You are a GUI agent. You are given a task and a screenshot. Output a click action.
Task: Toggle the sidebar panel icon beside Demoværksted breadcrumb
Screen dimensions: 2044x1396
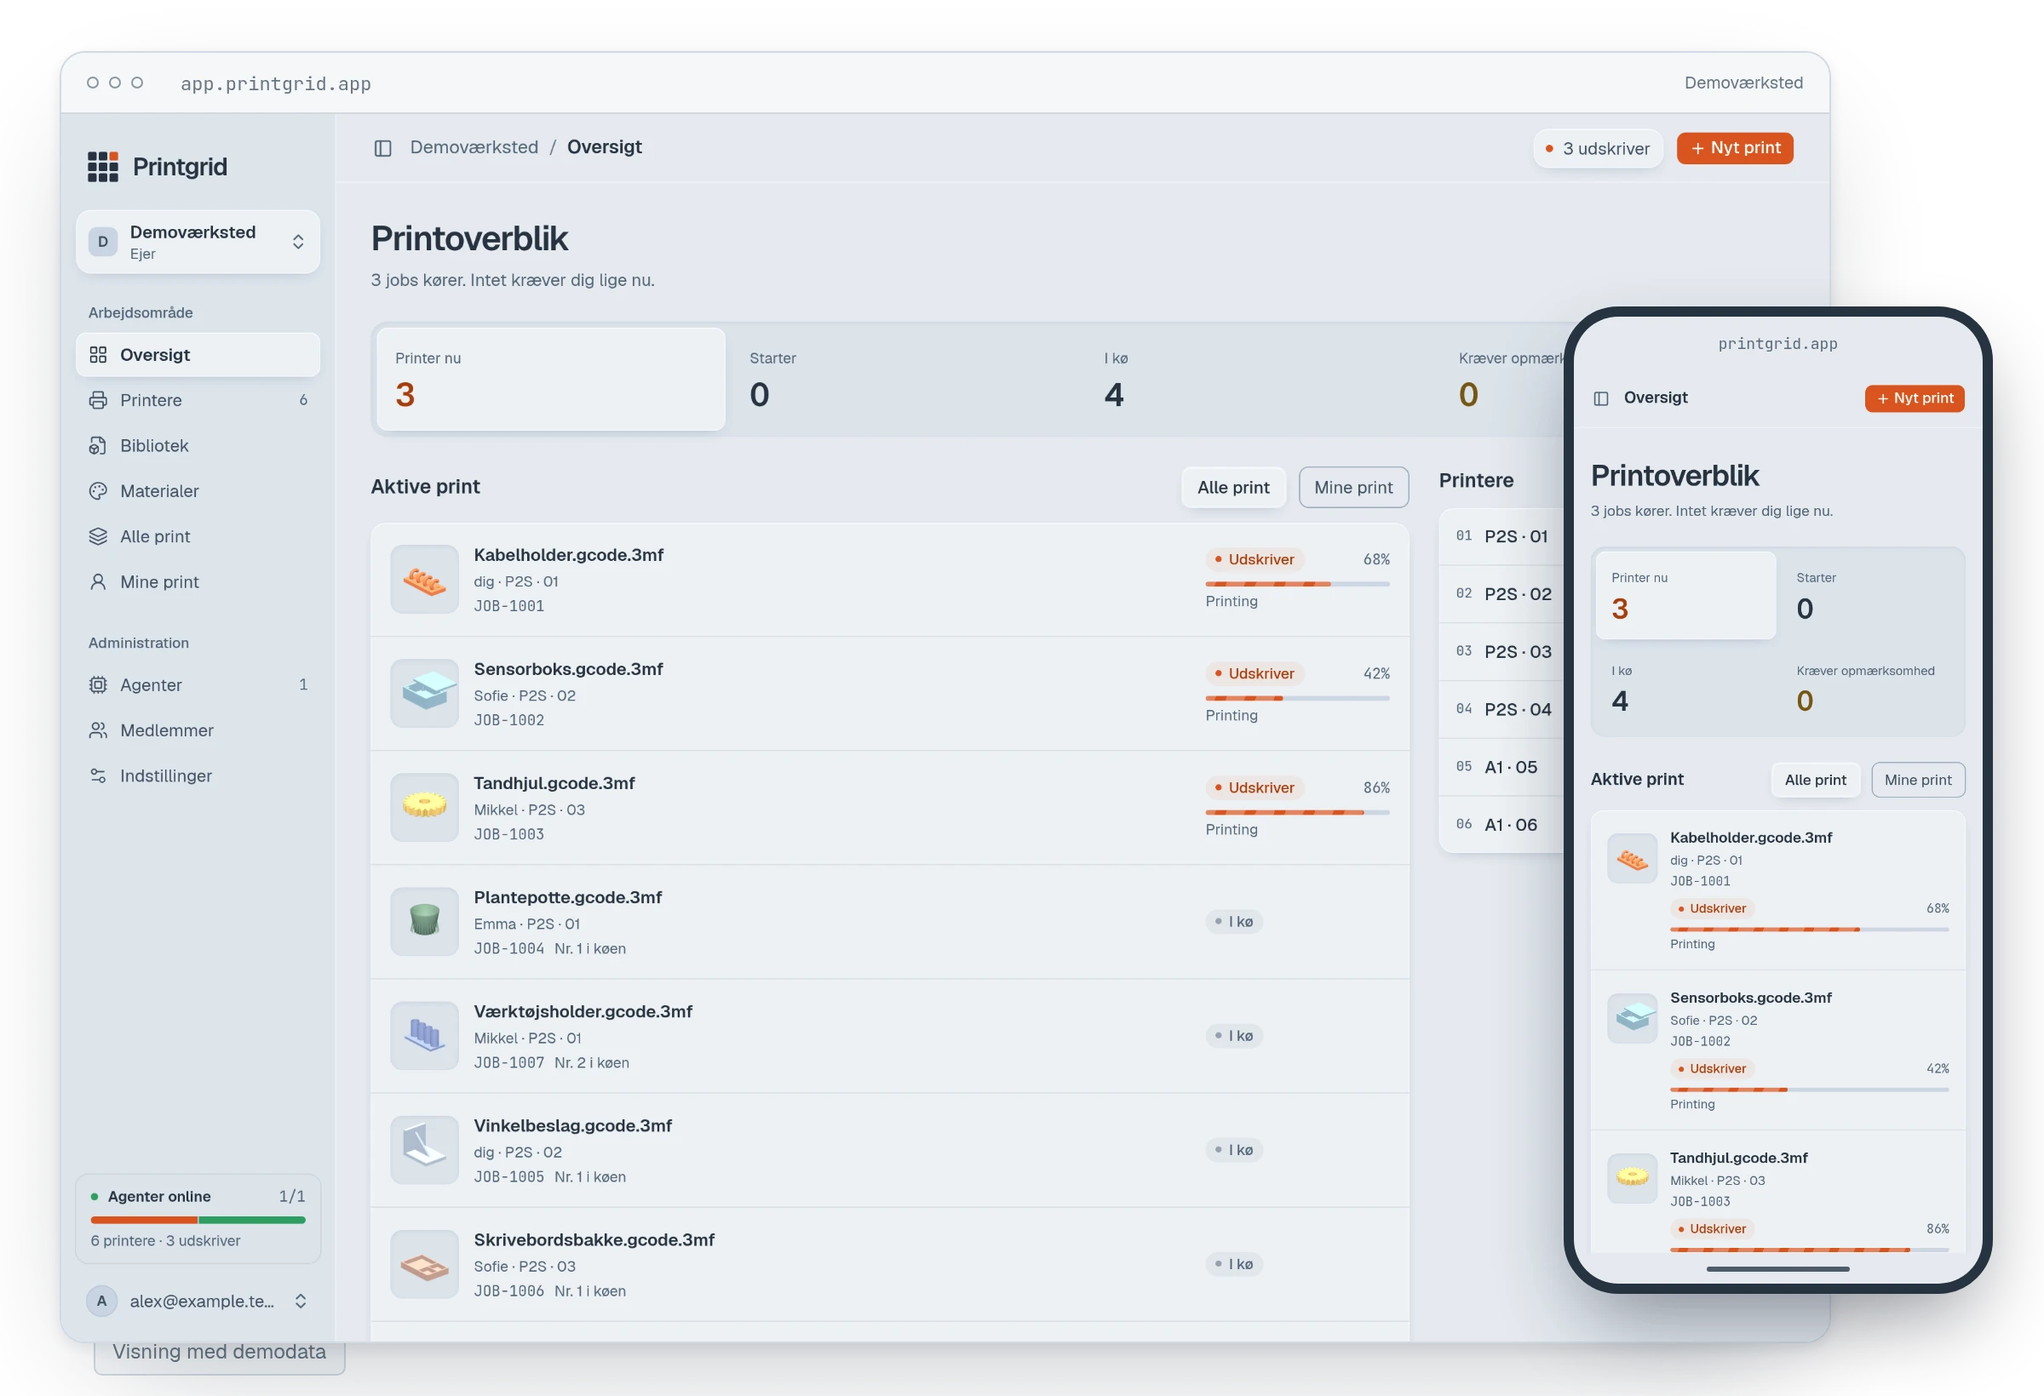382,148
